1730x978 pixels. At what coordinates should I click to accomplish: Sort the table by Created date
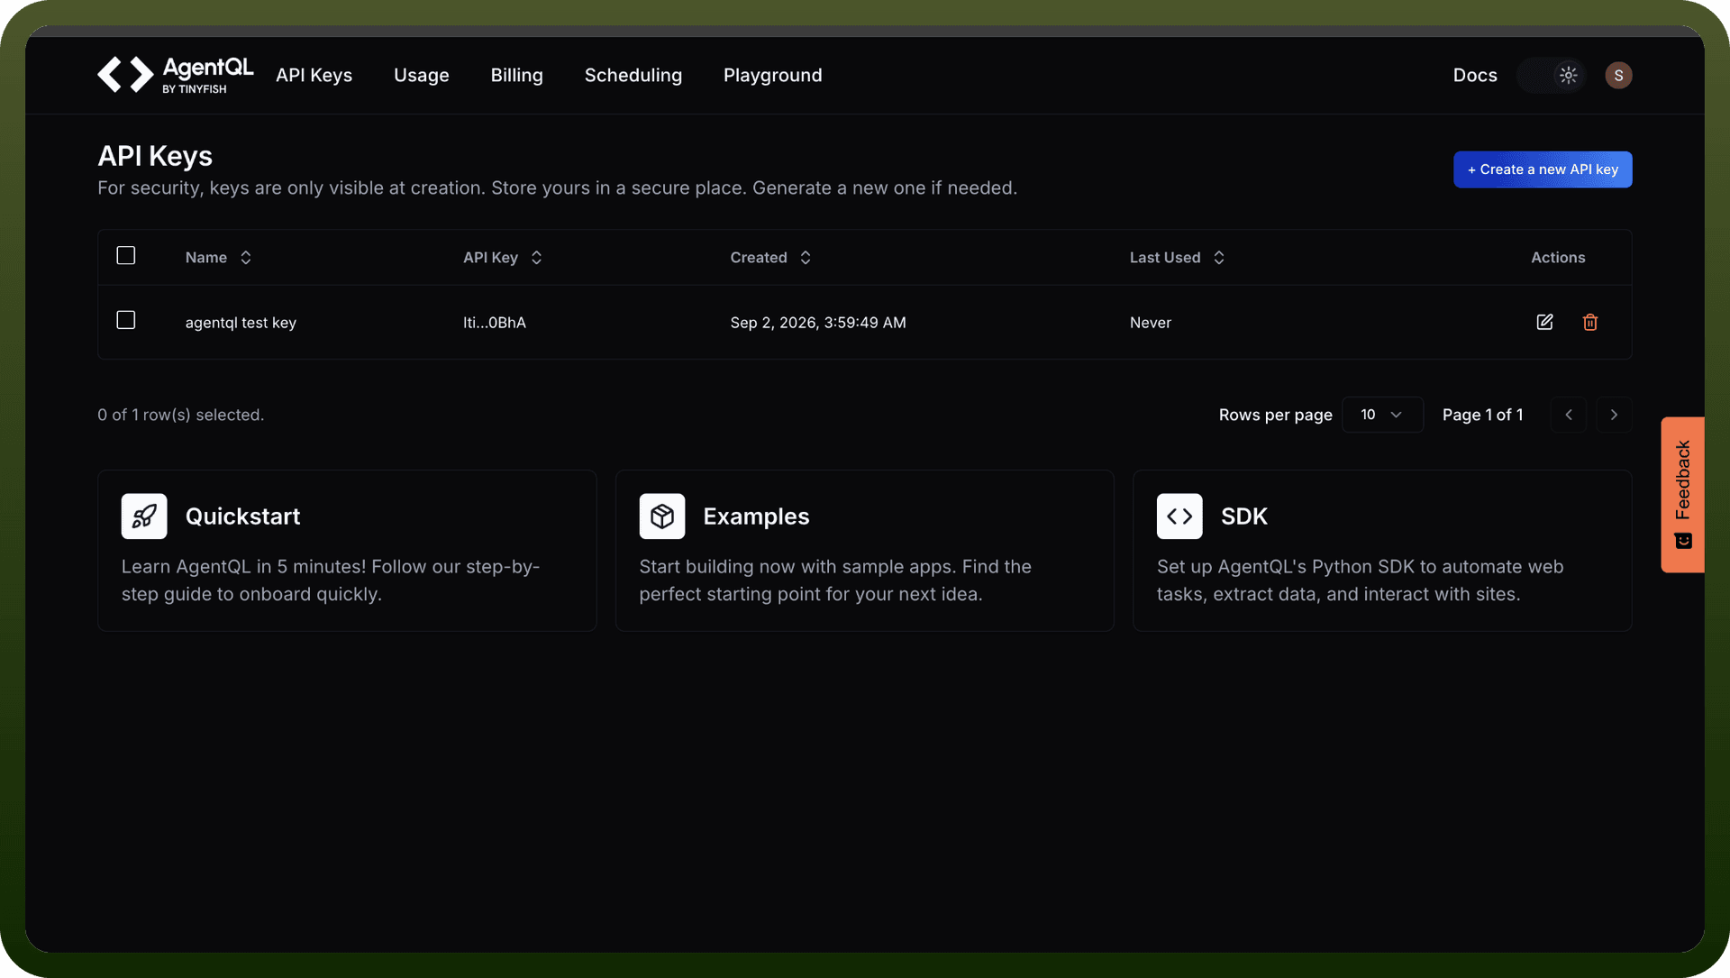[x=770, y=258]
